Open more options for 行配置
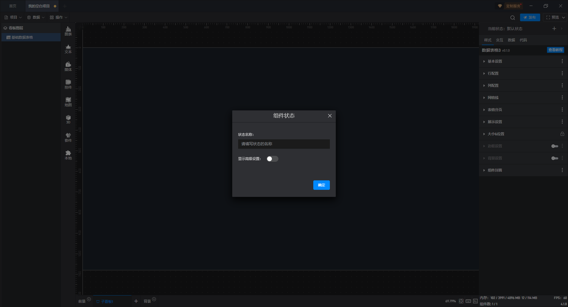 pyautogui.click(x=562, y=74)
